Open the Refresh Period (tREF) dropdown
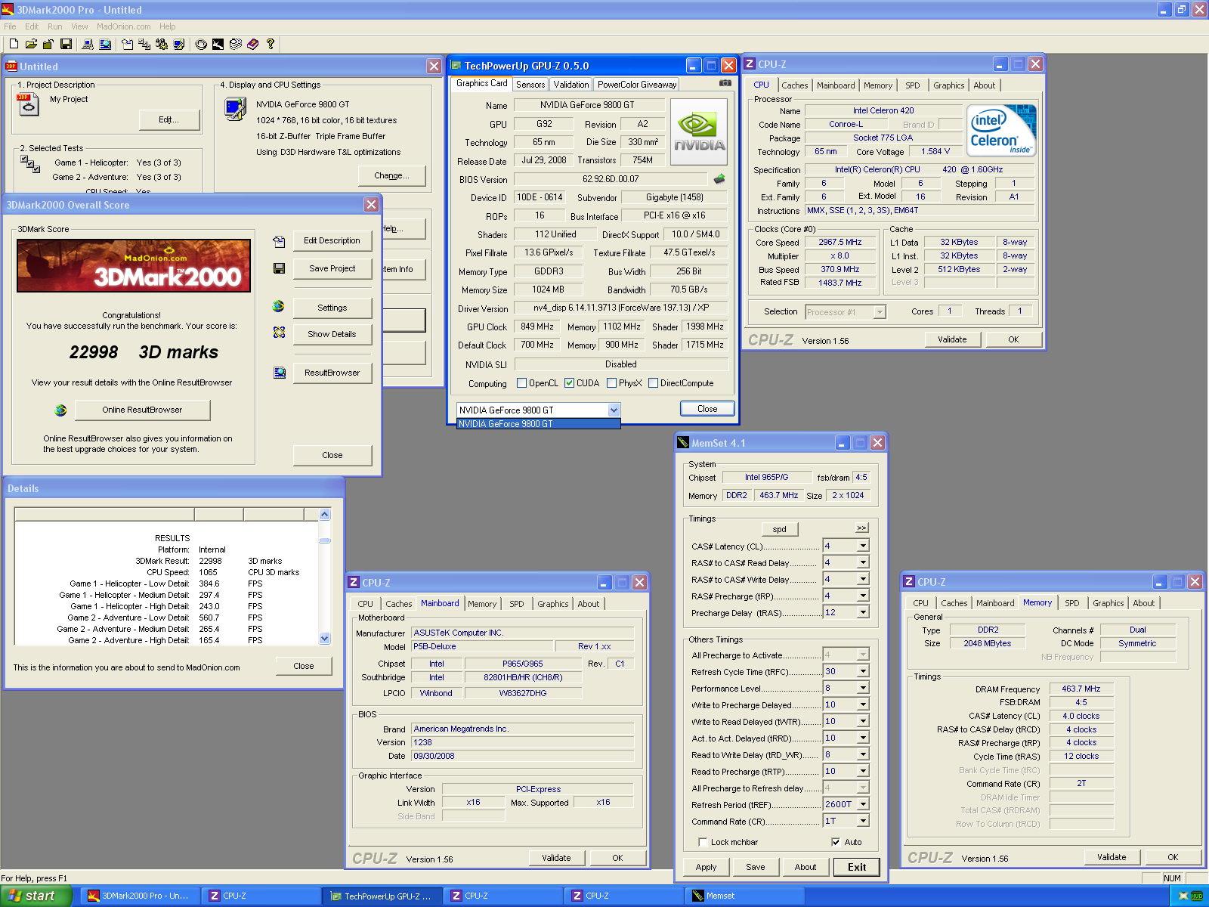This screenshot has width=1209, height=907. 863,804
